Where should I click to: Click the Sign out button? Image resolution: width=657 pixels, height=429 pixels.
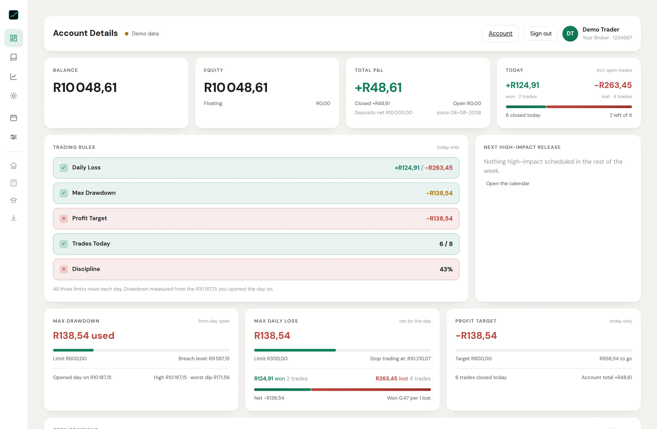point(541,33)
